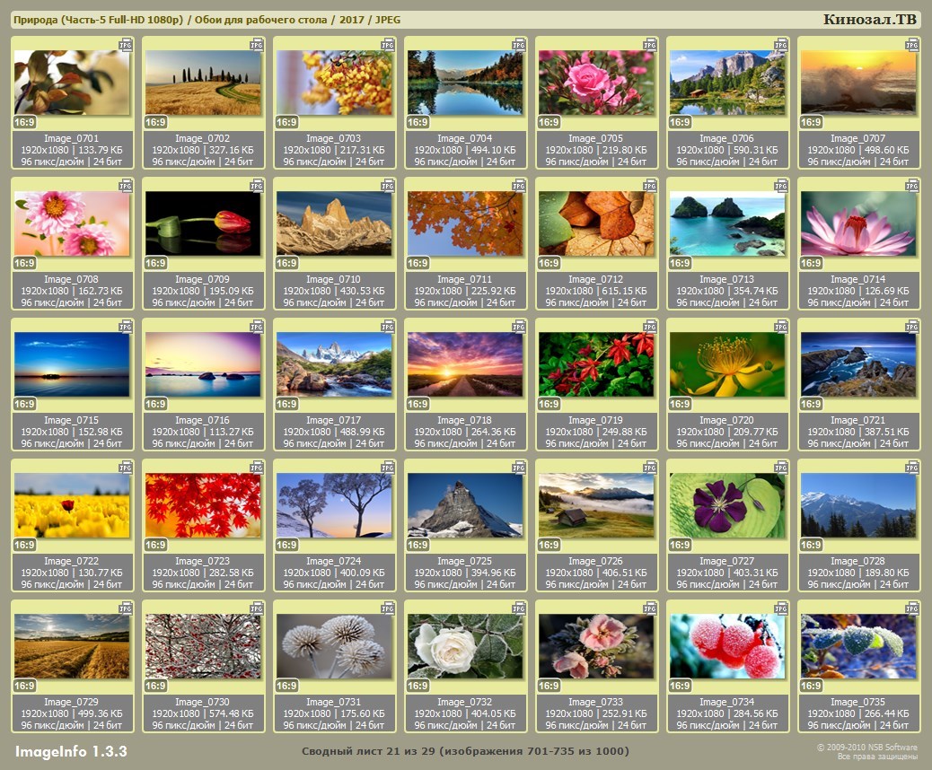
Task: Click the 16:9 badge on Image_0709
Action: pyautogui.click(x=155, y=263)
